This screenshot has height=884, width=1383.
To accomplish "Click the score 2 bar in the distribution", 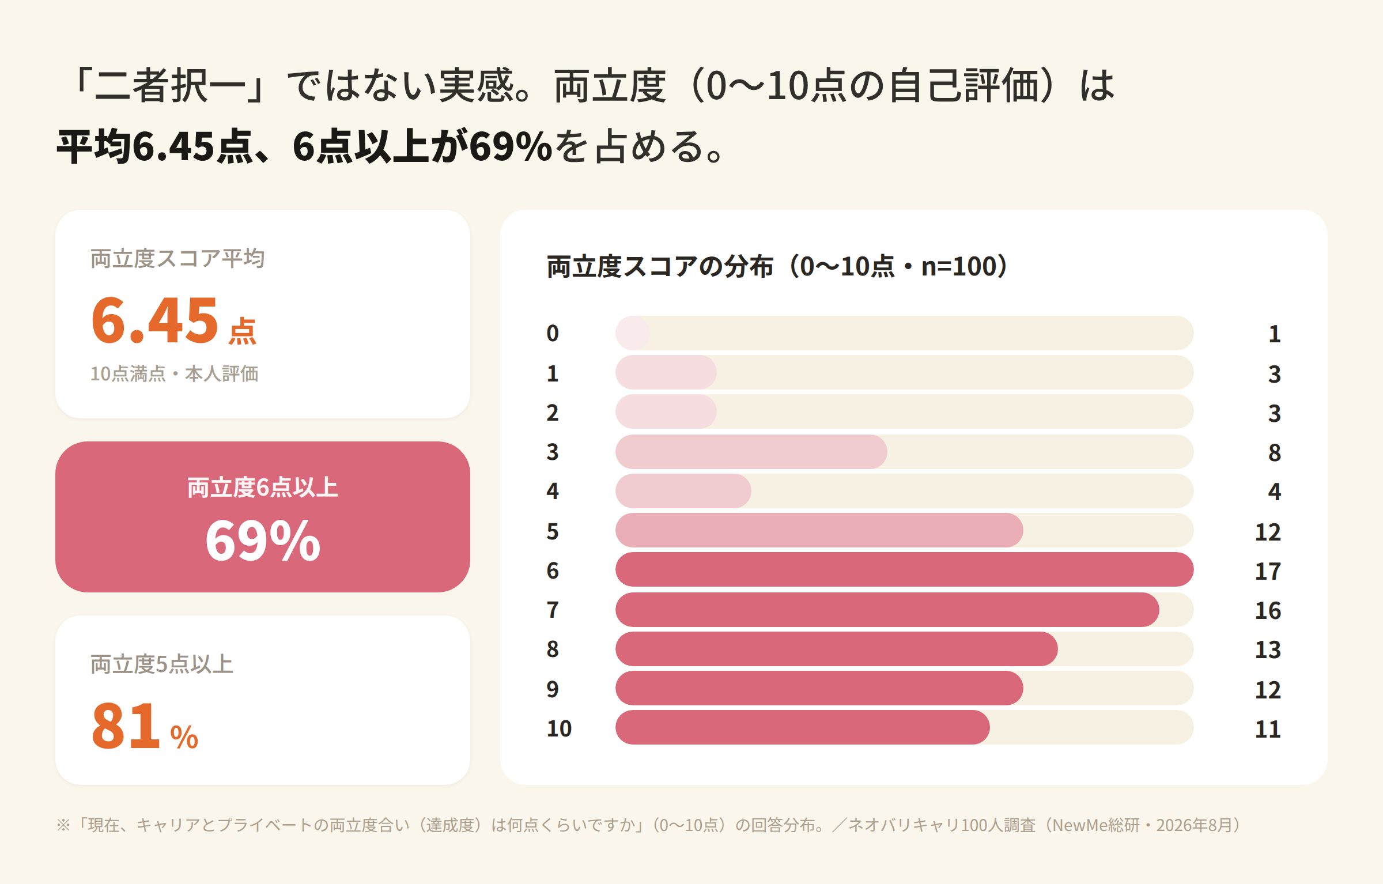I will coord(666,411).
